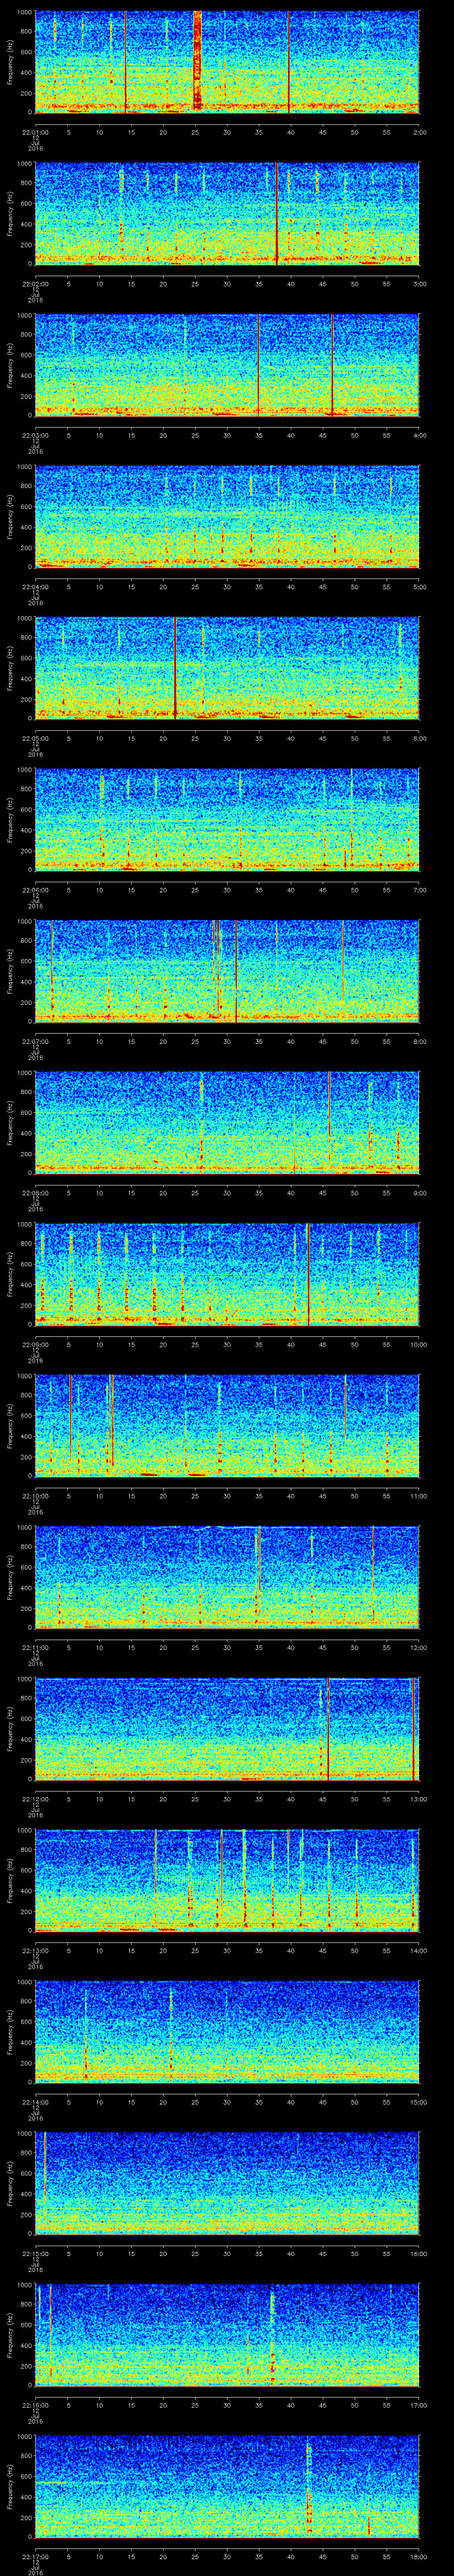Click the spectrogram plot starting at 22:07:00
Image resolution: width=454 pixels, height=2576 pixels.
click(227, 972)
